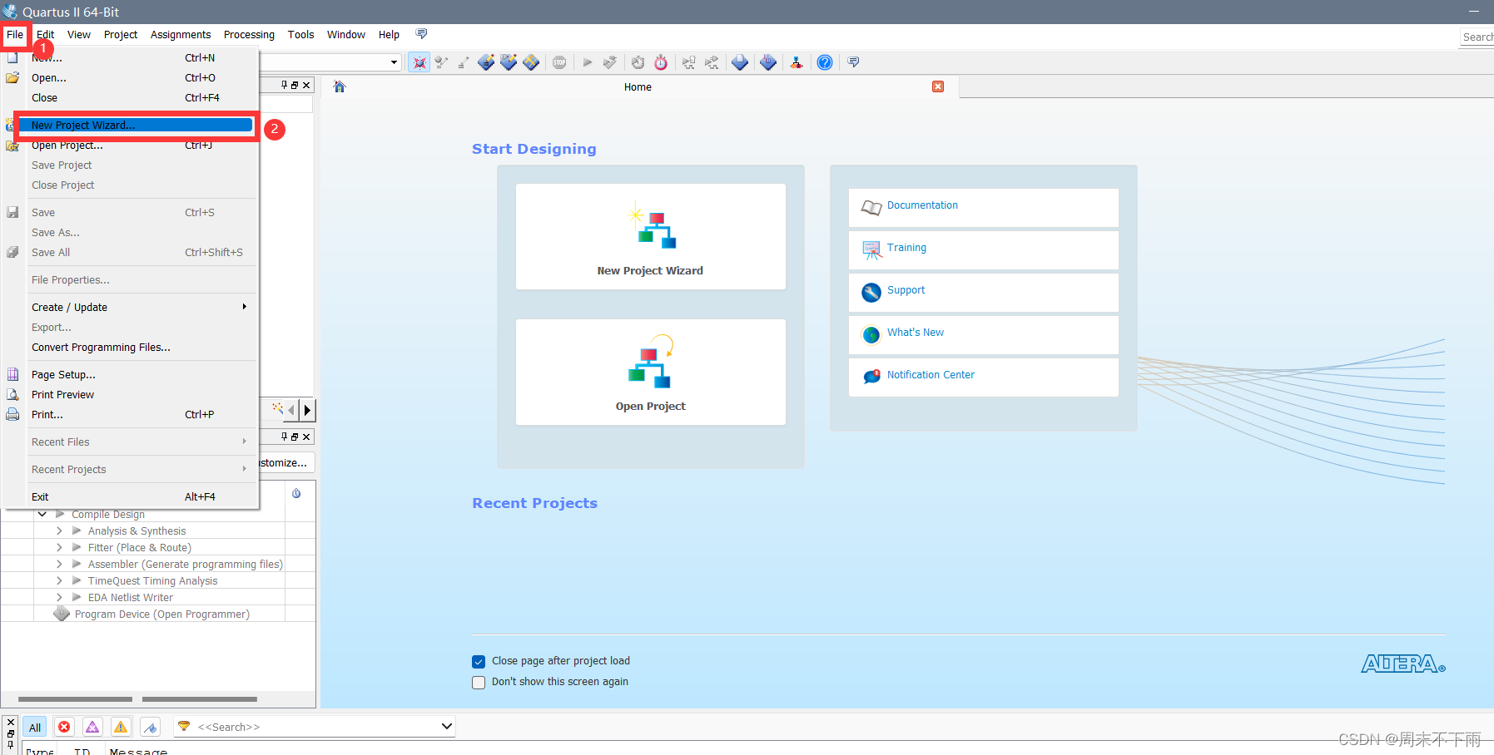The height and width of the screenshot is (755, 1494).
Task: Uncheck Close page after project load
Action: point(479,662)
